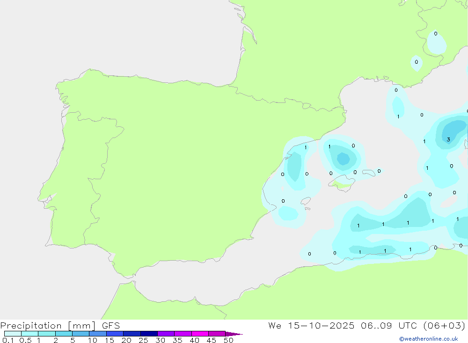Click the 'We 15-10-2025 06..09 UTC (06+03)' timestamp

click(x=367, y=326)
